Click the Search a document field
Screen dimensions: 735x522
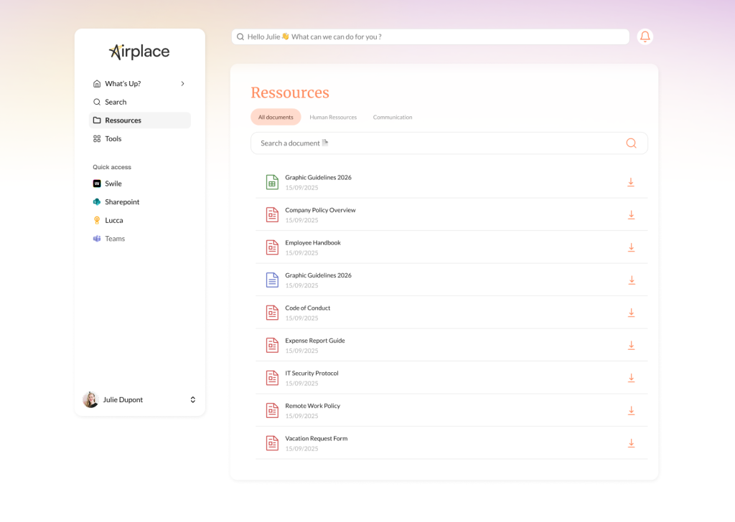pos(431,143)
